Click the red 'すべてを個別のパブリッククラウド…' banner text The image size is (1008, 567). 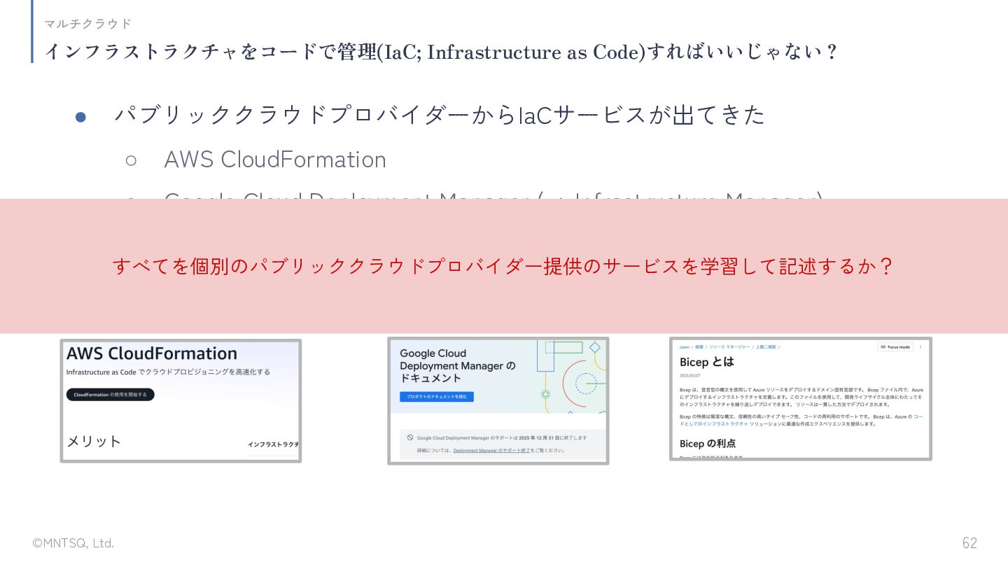point(503,266)
